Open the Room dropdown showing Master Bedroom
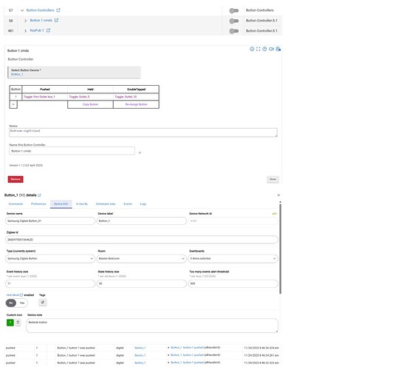 click(142, 258)
